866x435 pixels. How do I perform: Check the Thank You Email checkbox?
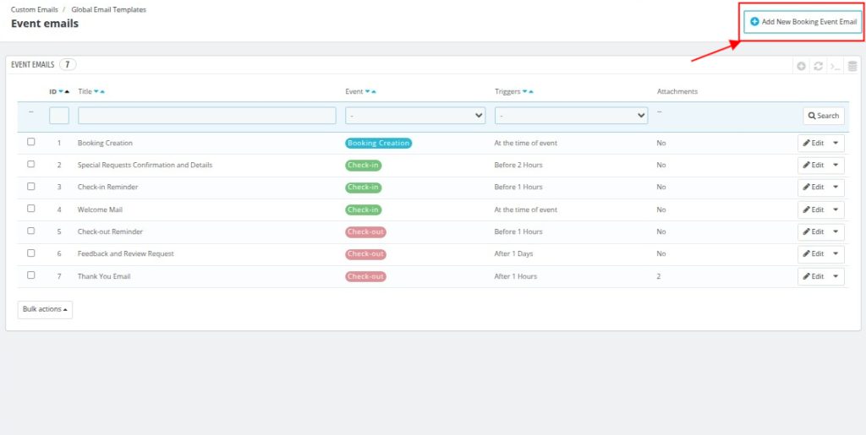pyautogui.click(x=31, y=275)
